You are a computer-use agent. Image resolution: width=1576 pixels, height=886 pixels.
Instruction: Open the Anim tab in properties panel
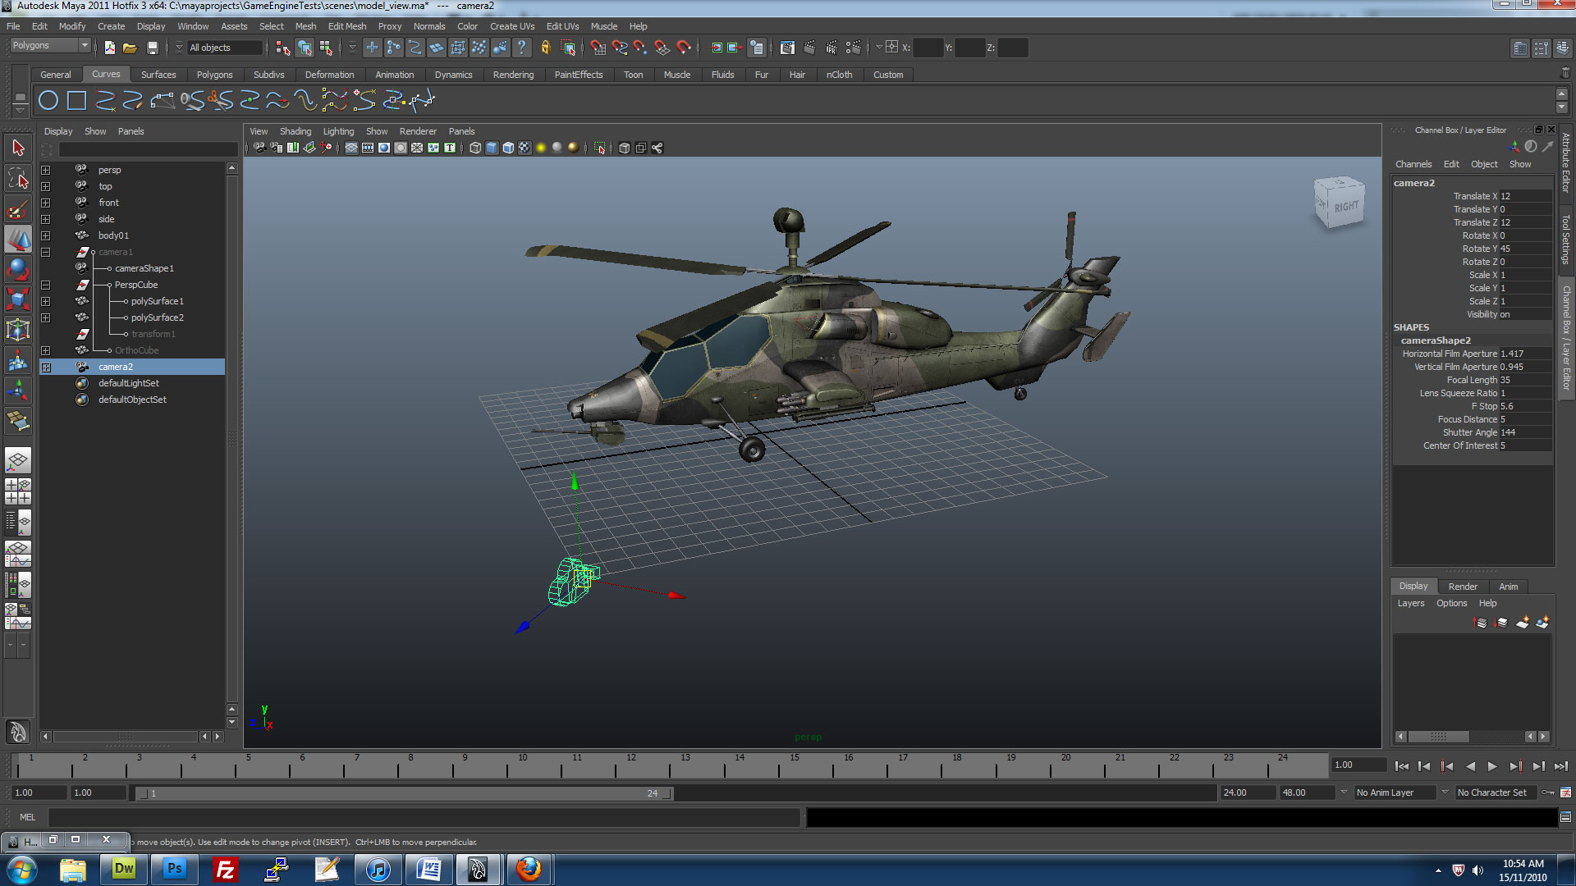tap(1508, 585)
